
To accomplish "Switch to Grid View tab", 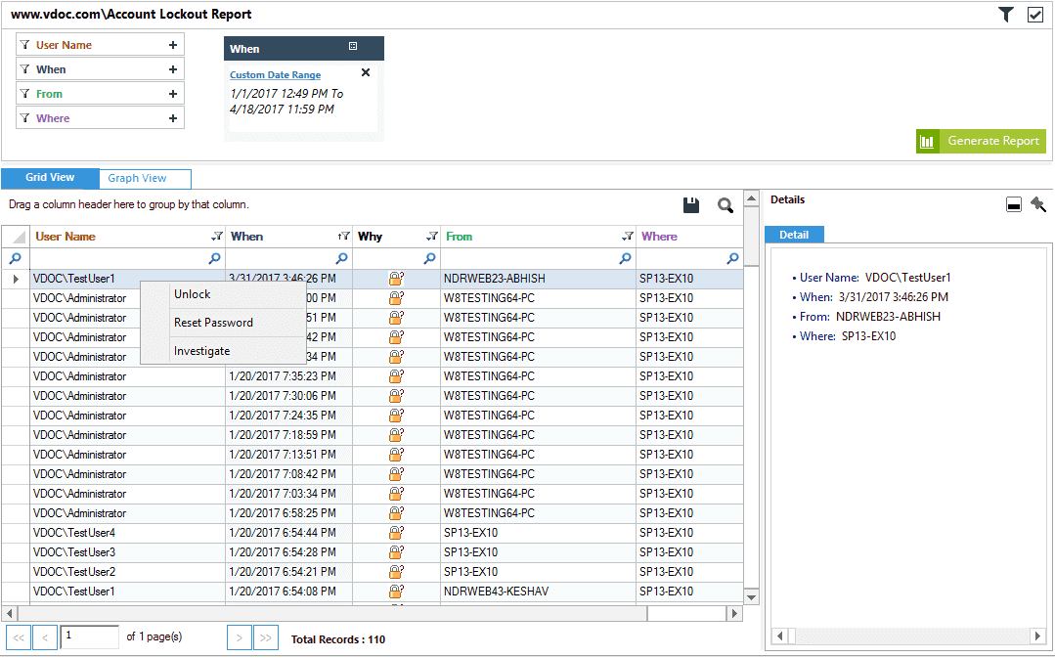I will 50,178.
